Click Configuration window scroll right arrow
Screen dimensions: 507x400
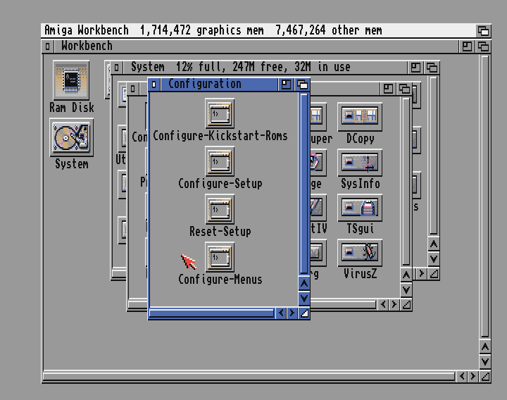292,313
